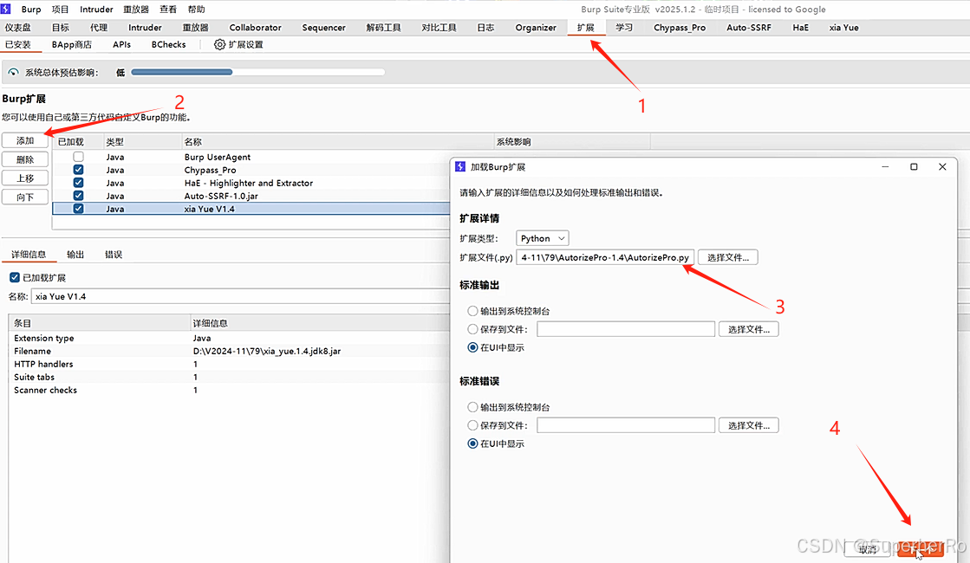
Task: Switch to the 目标 tab
Action: point(61,28)
